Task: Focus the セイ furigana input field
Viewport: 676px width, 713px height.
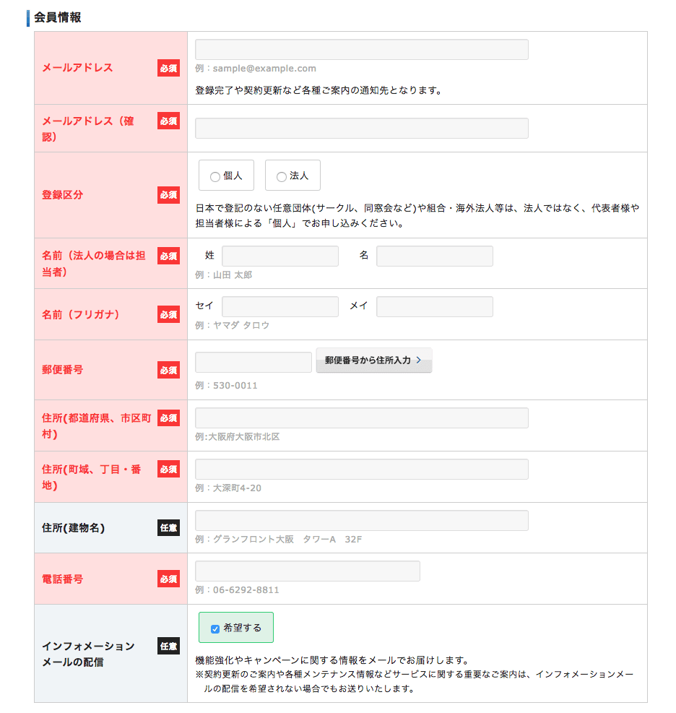Action: (x=280, y=306)
